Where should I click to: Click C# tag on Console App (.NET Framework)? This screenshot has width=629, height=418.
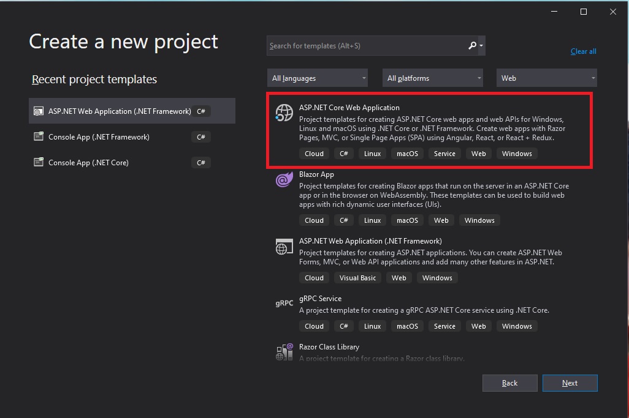(201, 137)
